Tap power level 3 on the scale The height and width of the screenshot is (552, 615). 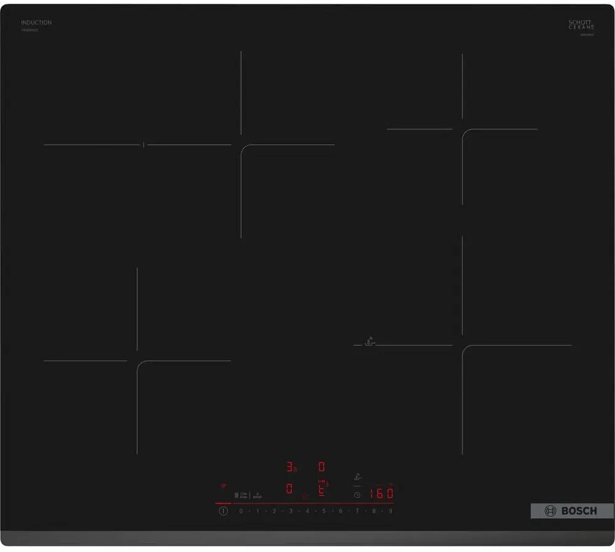click(x=290, y=511)
